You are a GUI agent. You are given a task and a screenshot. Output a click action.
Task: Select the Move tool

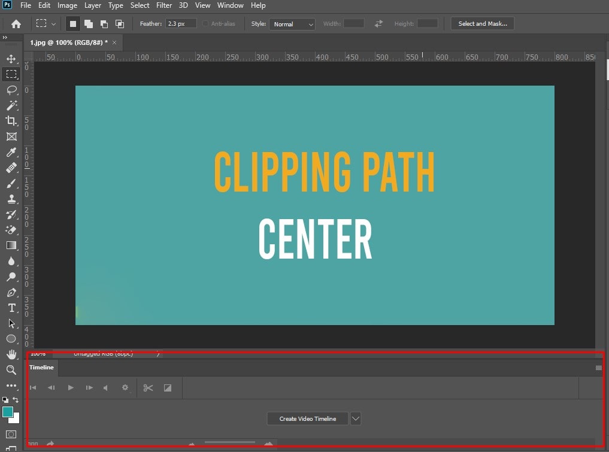pos(11,59)
